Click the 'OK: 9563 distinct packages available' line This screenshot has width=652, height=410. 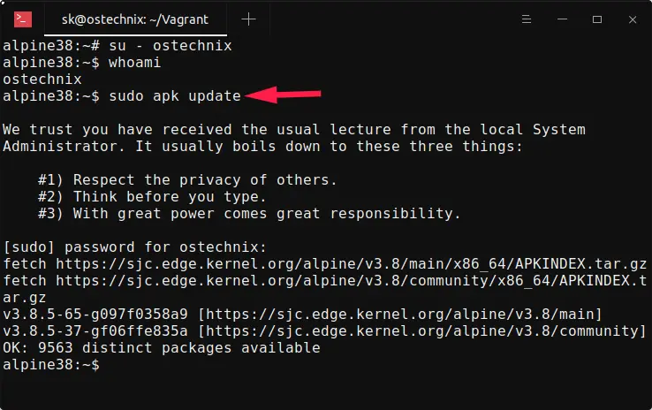(x=161, y=348)
